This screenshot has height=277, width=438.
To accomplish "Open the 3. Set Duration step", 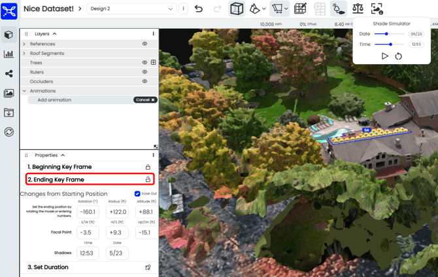I will pyautogui.click(x=48, y=267).
